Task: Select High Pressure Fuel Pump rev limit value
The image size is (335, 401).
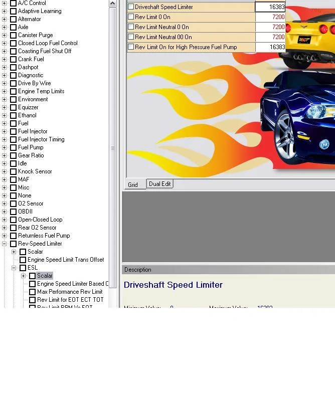Action: [x=270, y=47]
